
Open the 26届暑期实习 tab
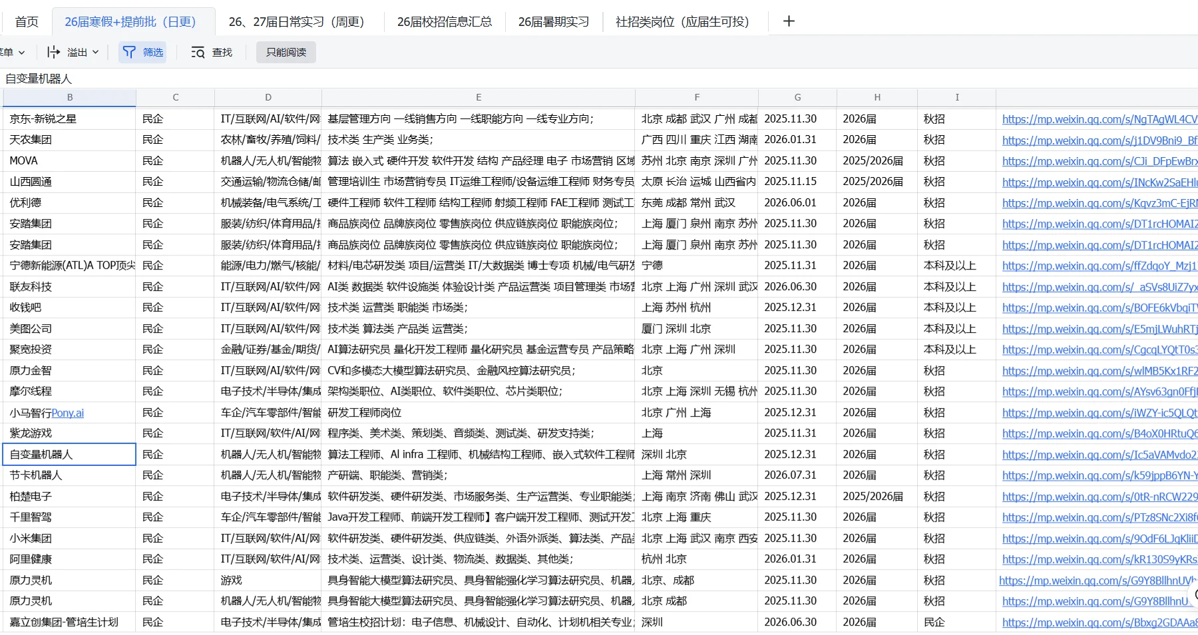point(553,21)
